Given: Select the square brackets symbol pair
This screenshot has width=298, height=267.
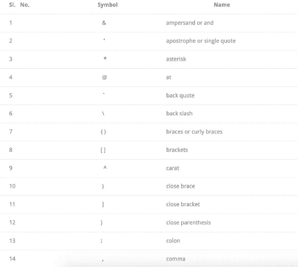Looking at the screenshot, I should click(x=103, y=150).
